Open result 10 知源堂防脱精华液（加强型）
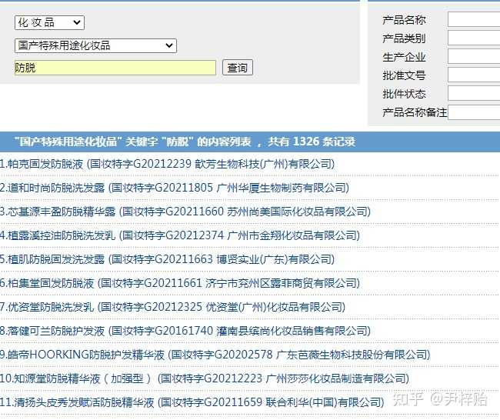This screenshot has width=500, height=420. pos(205,378)
